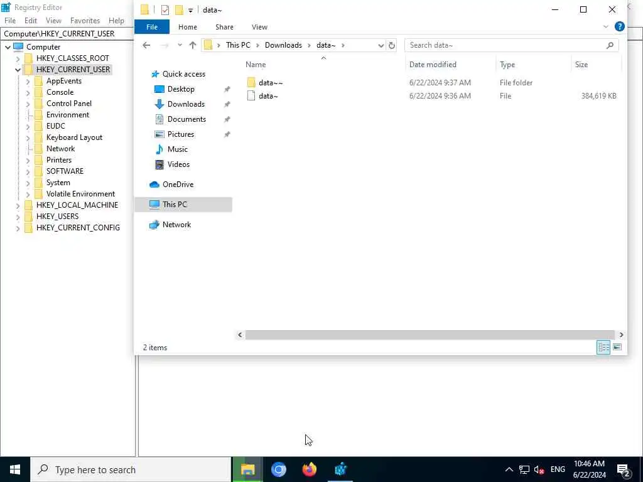This screenshot has width=643, height=482.
Task: Open the recent locations dropdown arrow
Action: tap(180, 45)
